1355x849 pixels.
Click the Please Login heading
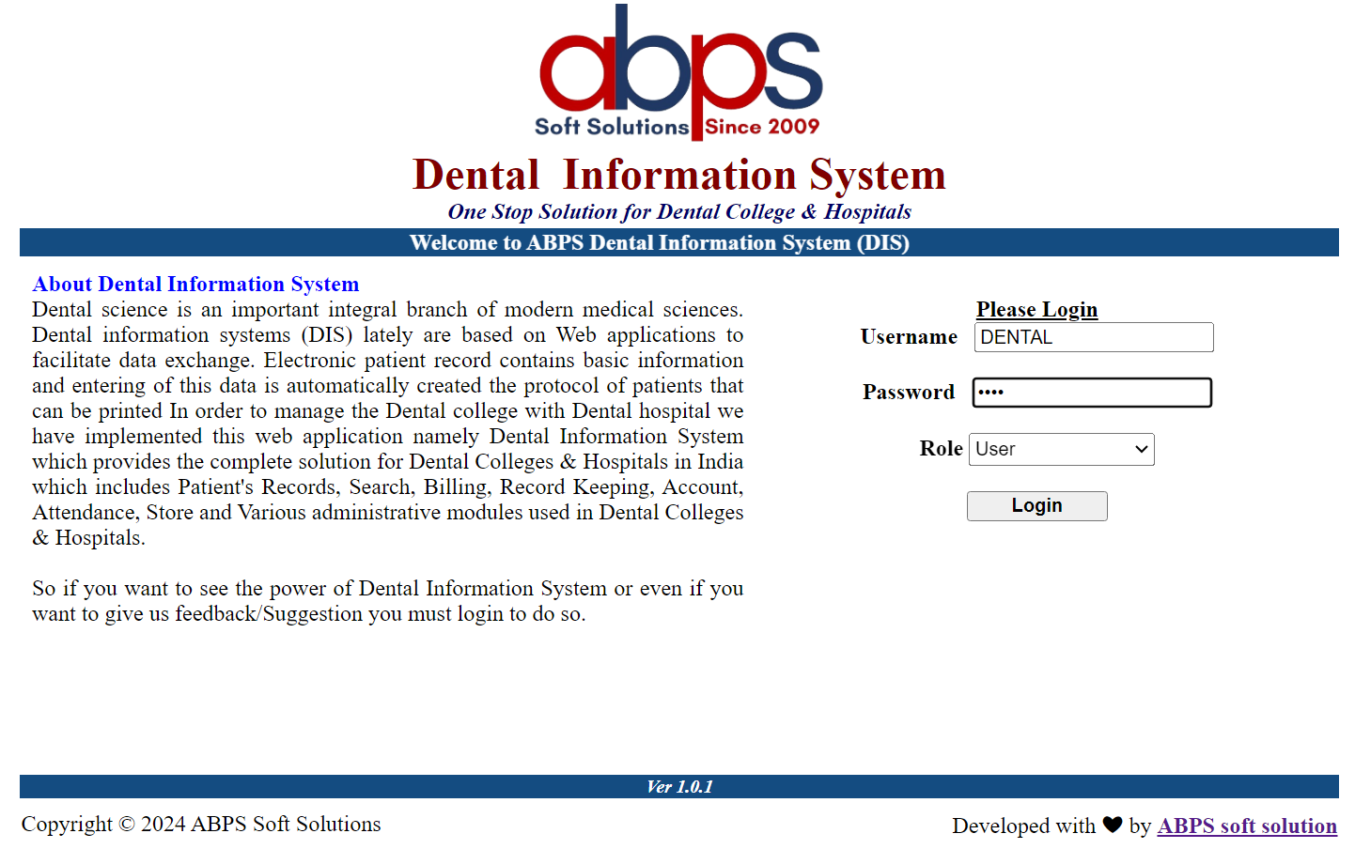[1036, 309]
